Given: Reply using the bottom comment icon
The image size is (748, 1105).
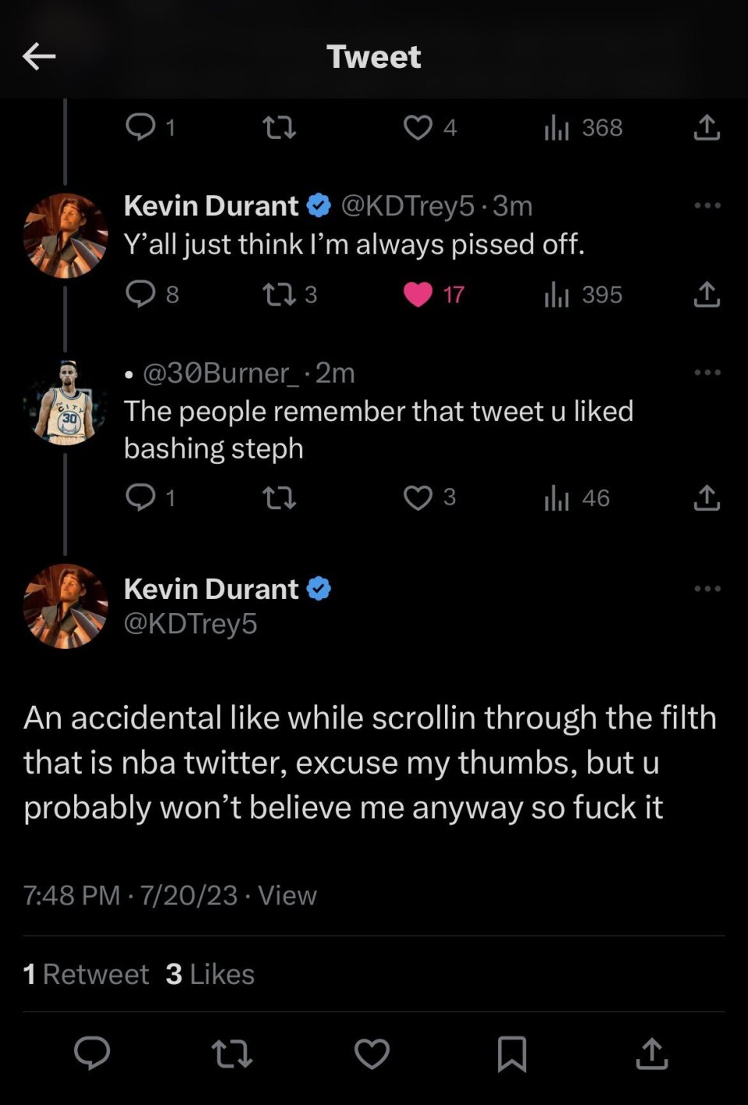Looking at the screenshot, I should click(92, 1053).
